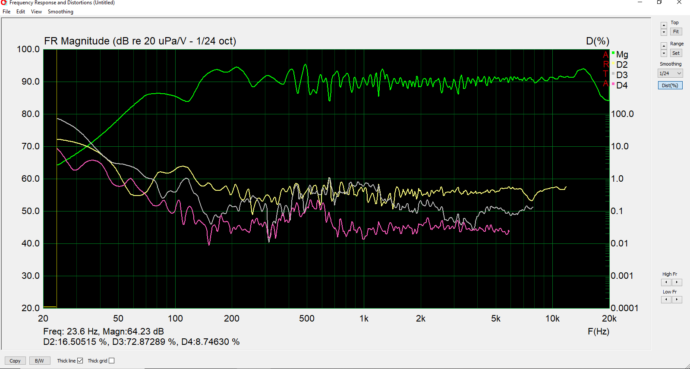Click the D2 yellow legend swatch
Screen dimensions: 690x369
coord(613,64)
